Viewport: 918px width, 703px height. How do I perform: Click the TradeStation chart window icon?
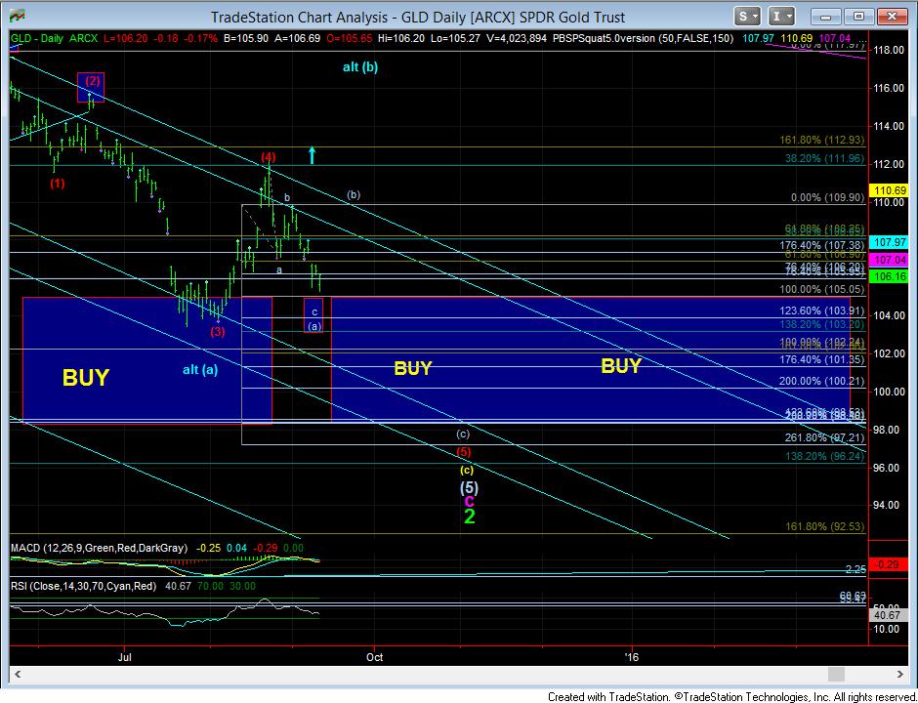coord(18,17)
